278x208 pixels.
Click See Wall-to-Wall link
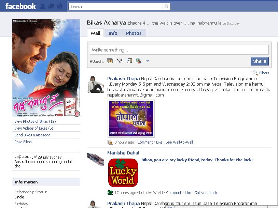tap(179, 142)
